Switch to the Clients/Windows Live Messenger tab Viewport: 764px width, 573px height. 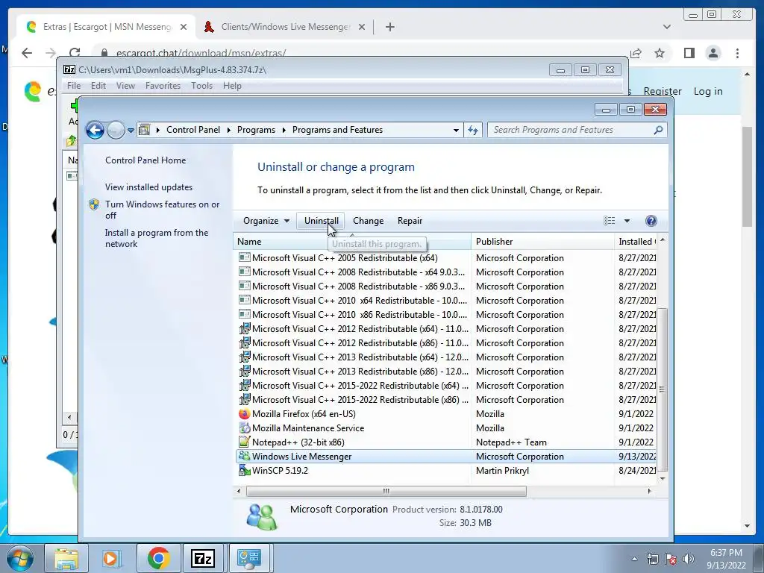[x=285, y=27]
